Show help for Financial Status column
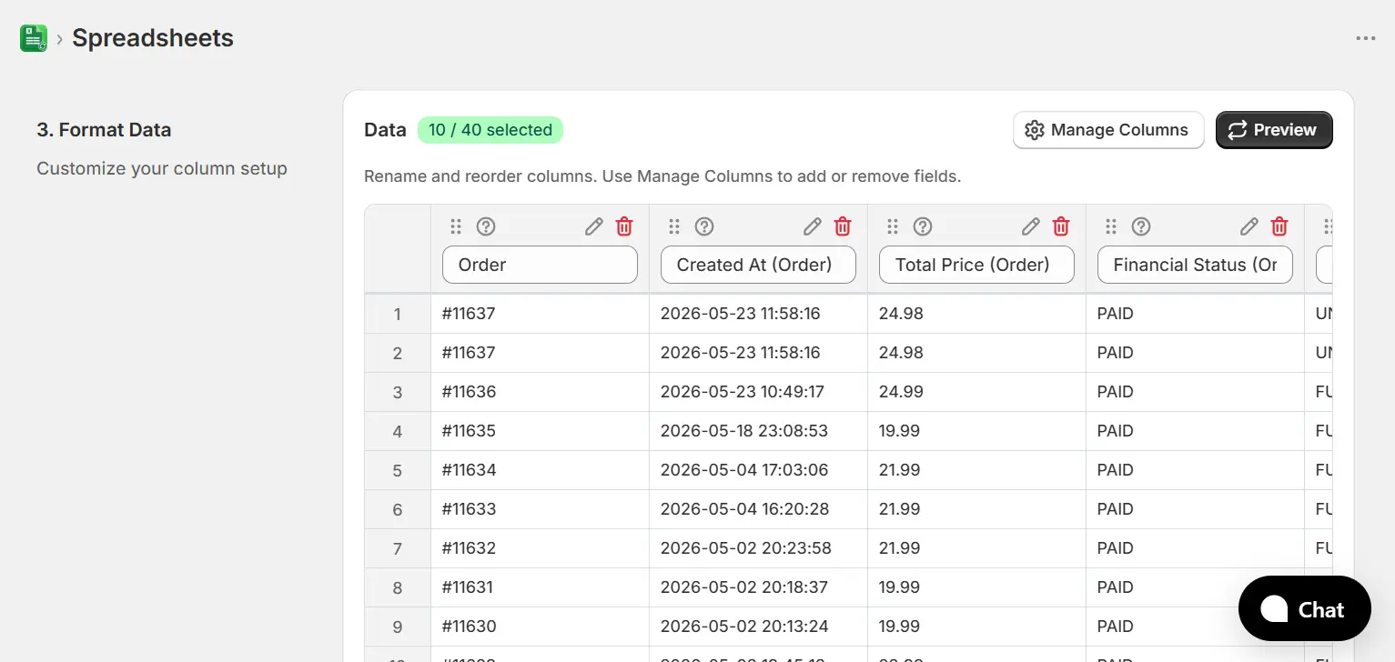This screenshot has width=1395, height=662. (1141, 226)
